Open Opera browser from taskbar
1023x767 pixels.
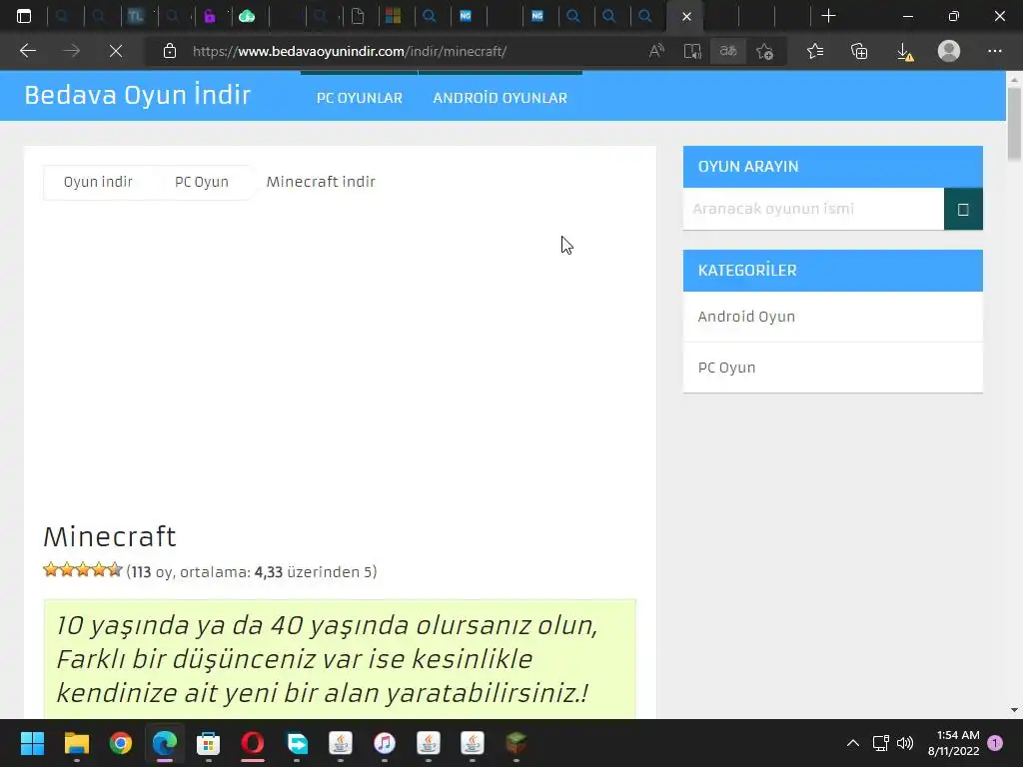coord(253,743)
